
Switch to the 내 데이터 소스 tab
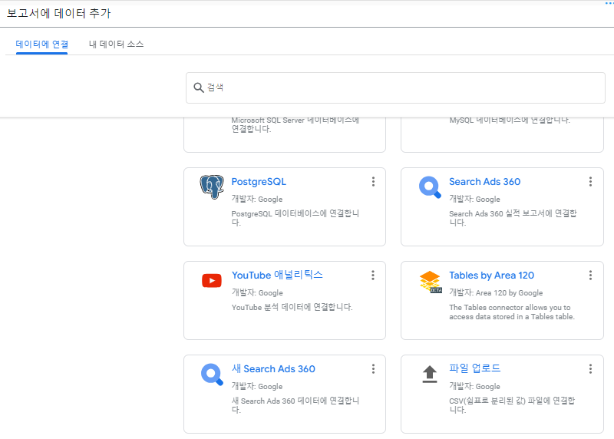click(x=117, y=45)
